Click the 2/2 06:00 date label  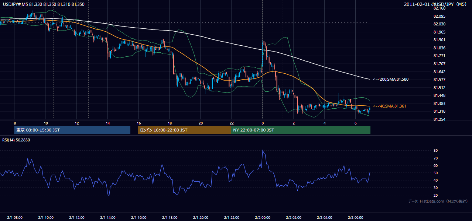pos(355,217)
